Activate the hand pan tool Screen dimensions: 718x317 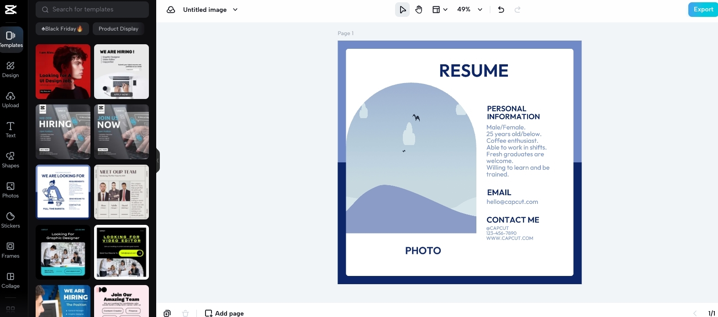419,10
